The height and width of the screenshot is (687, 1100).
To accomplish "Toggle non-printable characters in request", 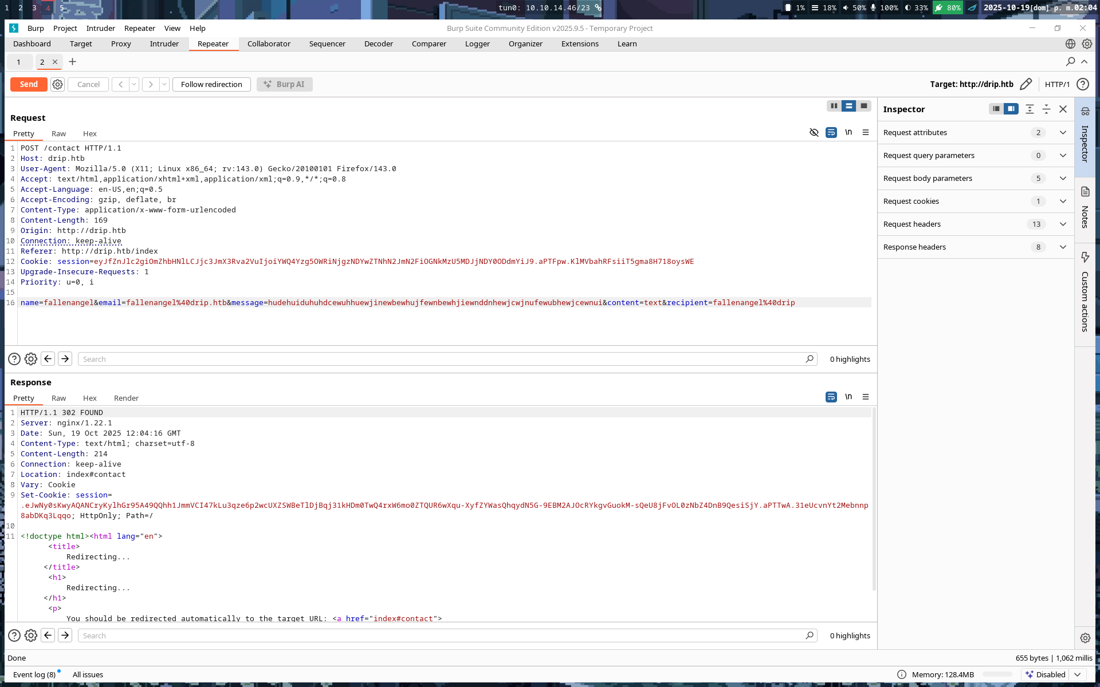I will click(x=848, y=132).
